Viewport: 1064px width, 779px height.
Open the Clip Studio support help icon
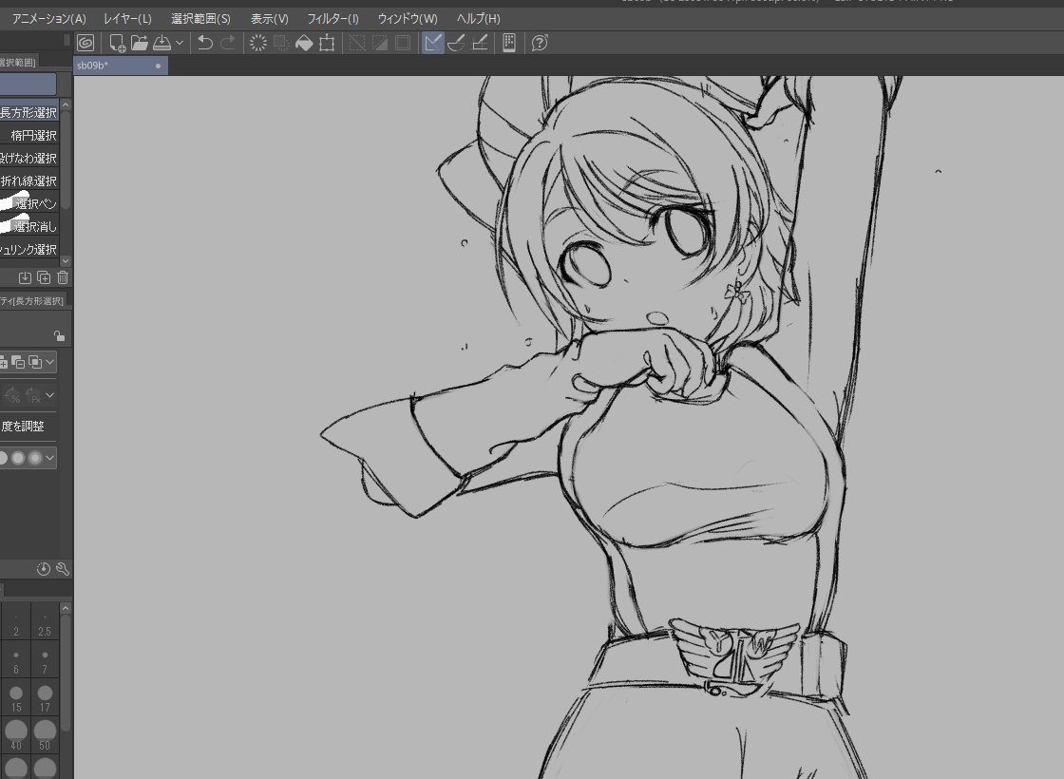tap(540, 44)
